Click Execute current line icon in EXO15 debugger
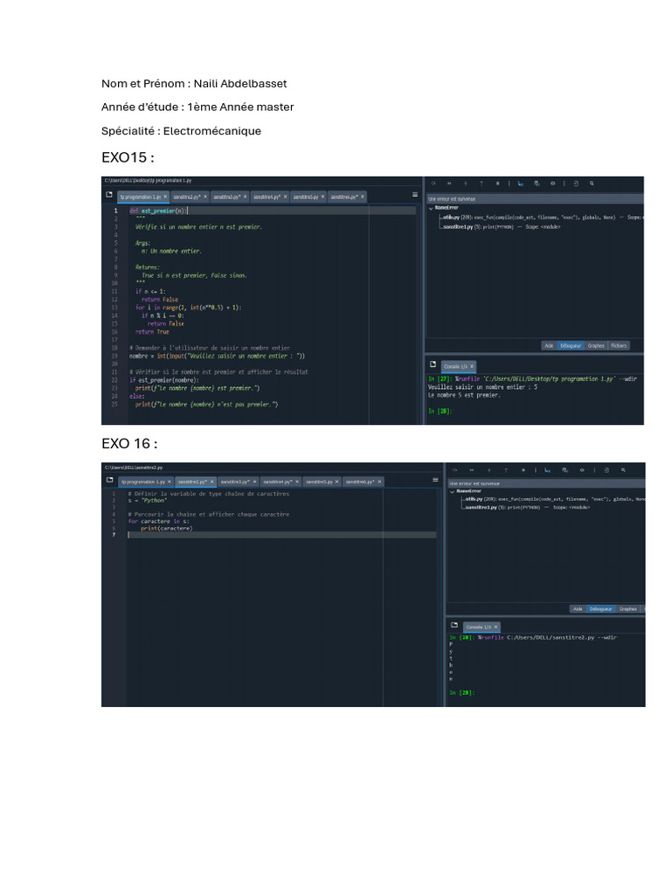The width and height of the screenshot is (671, 895). click(433, 184)
